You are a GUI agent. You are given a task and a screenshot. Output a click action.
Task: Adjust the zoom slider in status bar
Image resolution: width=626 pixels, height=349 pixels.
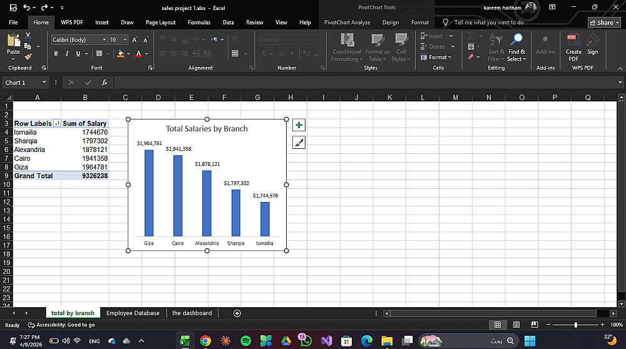tap(575, 325)
